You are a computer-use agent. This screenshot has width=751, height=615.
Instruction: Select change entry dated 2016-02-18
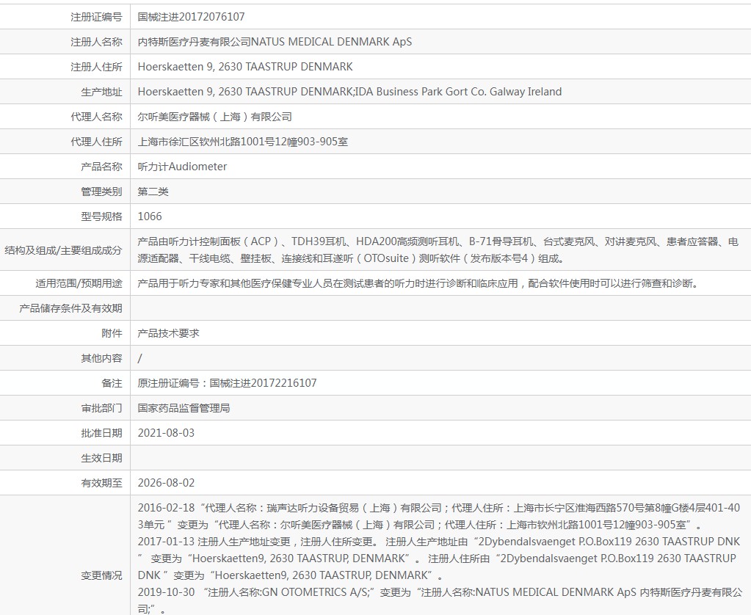coord(439,516)
